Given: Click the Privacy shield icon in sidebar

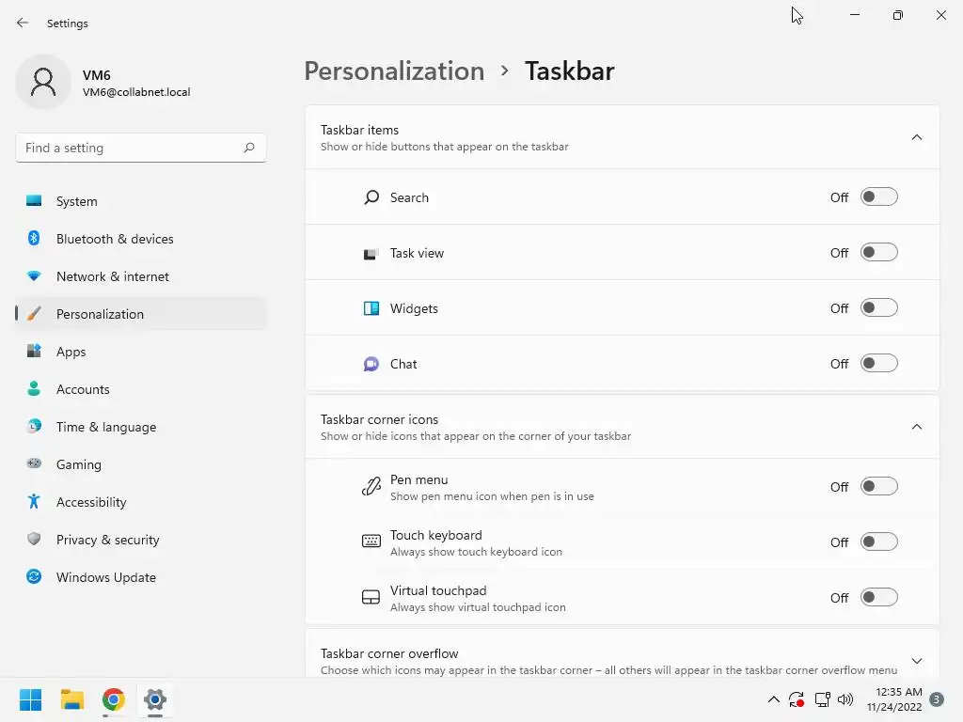Looking at the screenshot, I should pyautogui.click(x=34, y=539).
